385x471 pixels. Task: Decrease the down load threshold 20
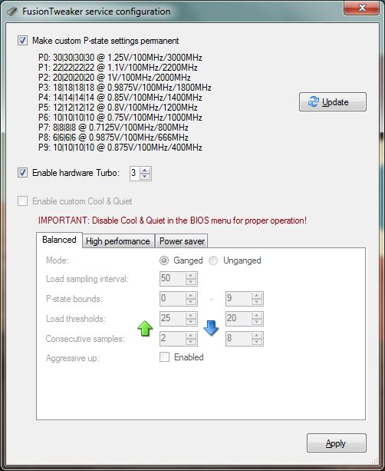tap(257, 322)
